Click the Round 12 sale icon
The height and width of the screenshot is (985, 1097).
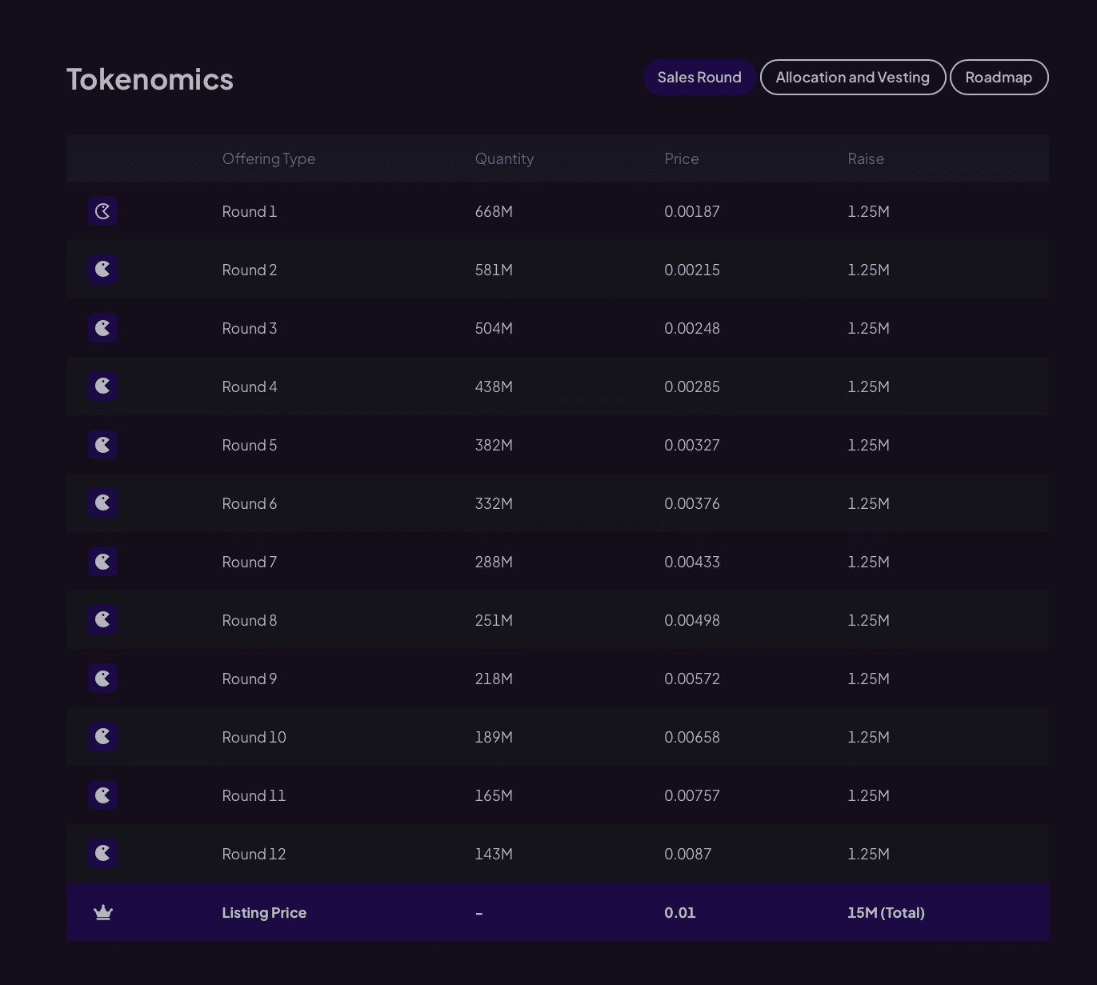coord(102,853)
